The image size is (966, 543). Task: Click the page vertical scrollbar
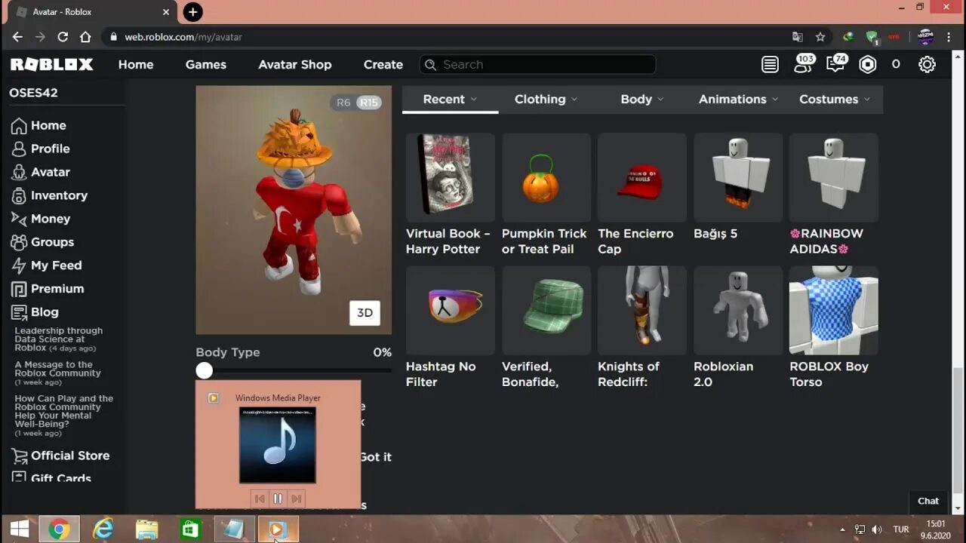click(x=958, y=429)
